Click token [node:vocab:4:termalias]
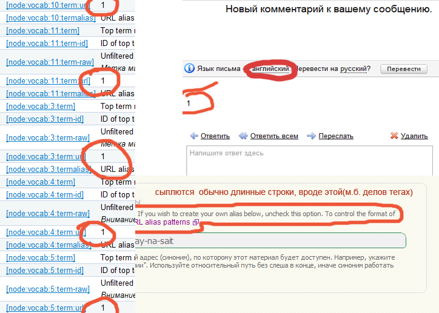Image resolution: width=439 pixels, height=313 pixels. [x=49, y=245]
